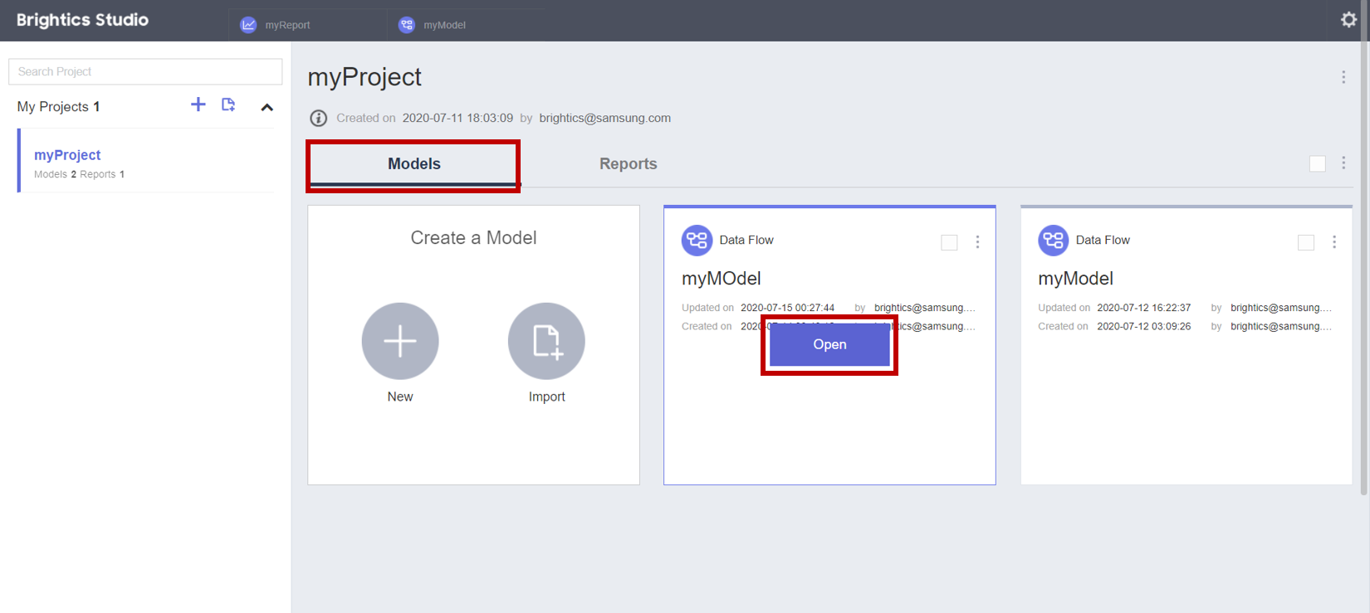Click the Search Project input field
The height and width of the screenshot is (613, 1370).
[145, 71]
